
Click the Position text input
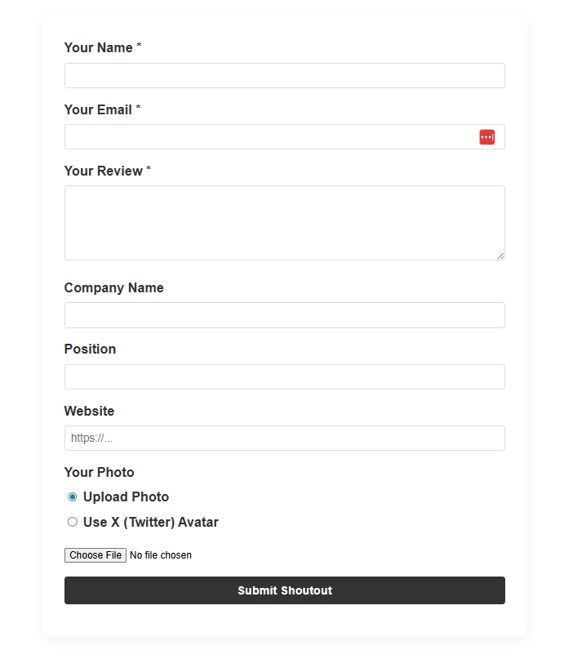coord(284,376)
